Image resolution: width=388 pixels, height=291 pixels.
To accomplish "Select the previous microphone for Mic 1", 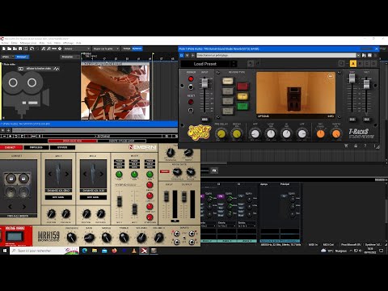I will [50, 174].
